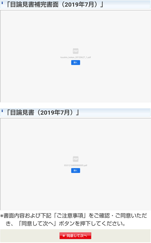Open the 0331218400000005.pdf document with 開く
Viewport: 151px width, 243px height.
pos(75,170)
